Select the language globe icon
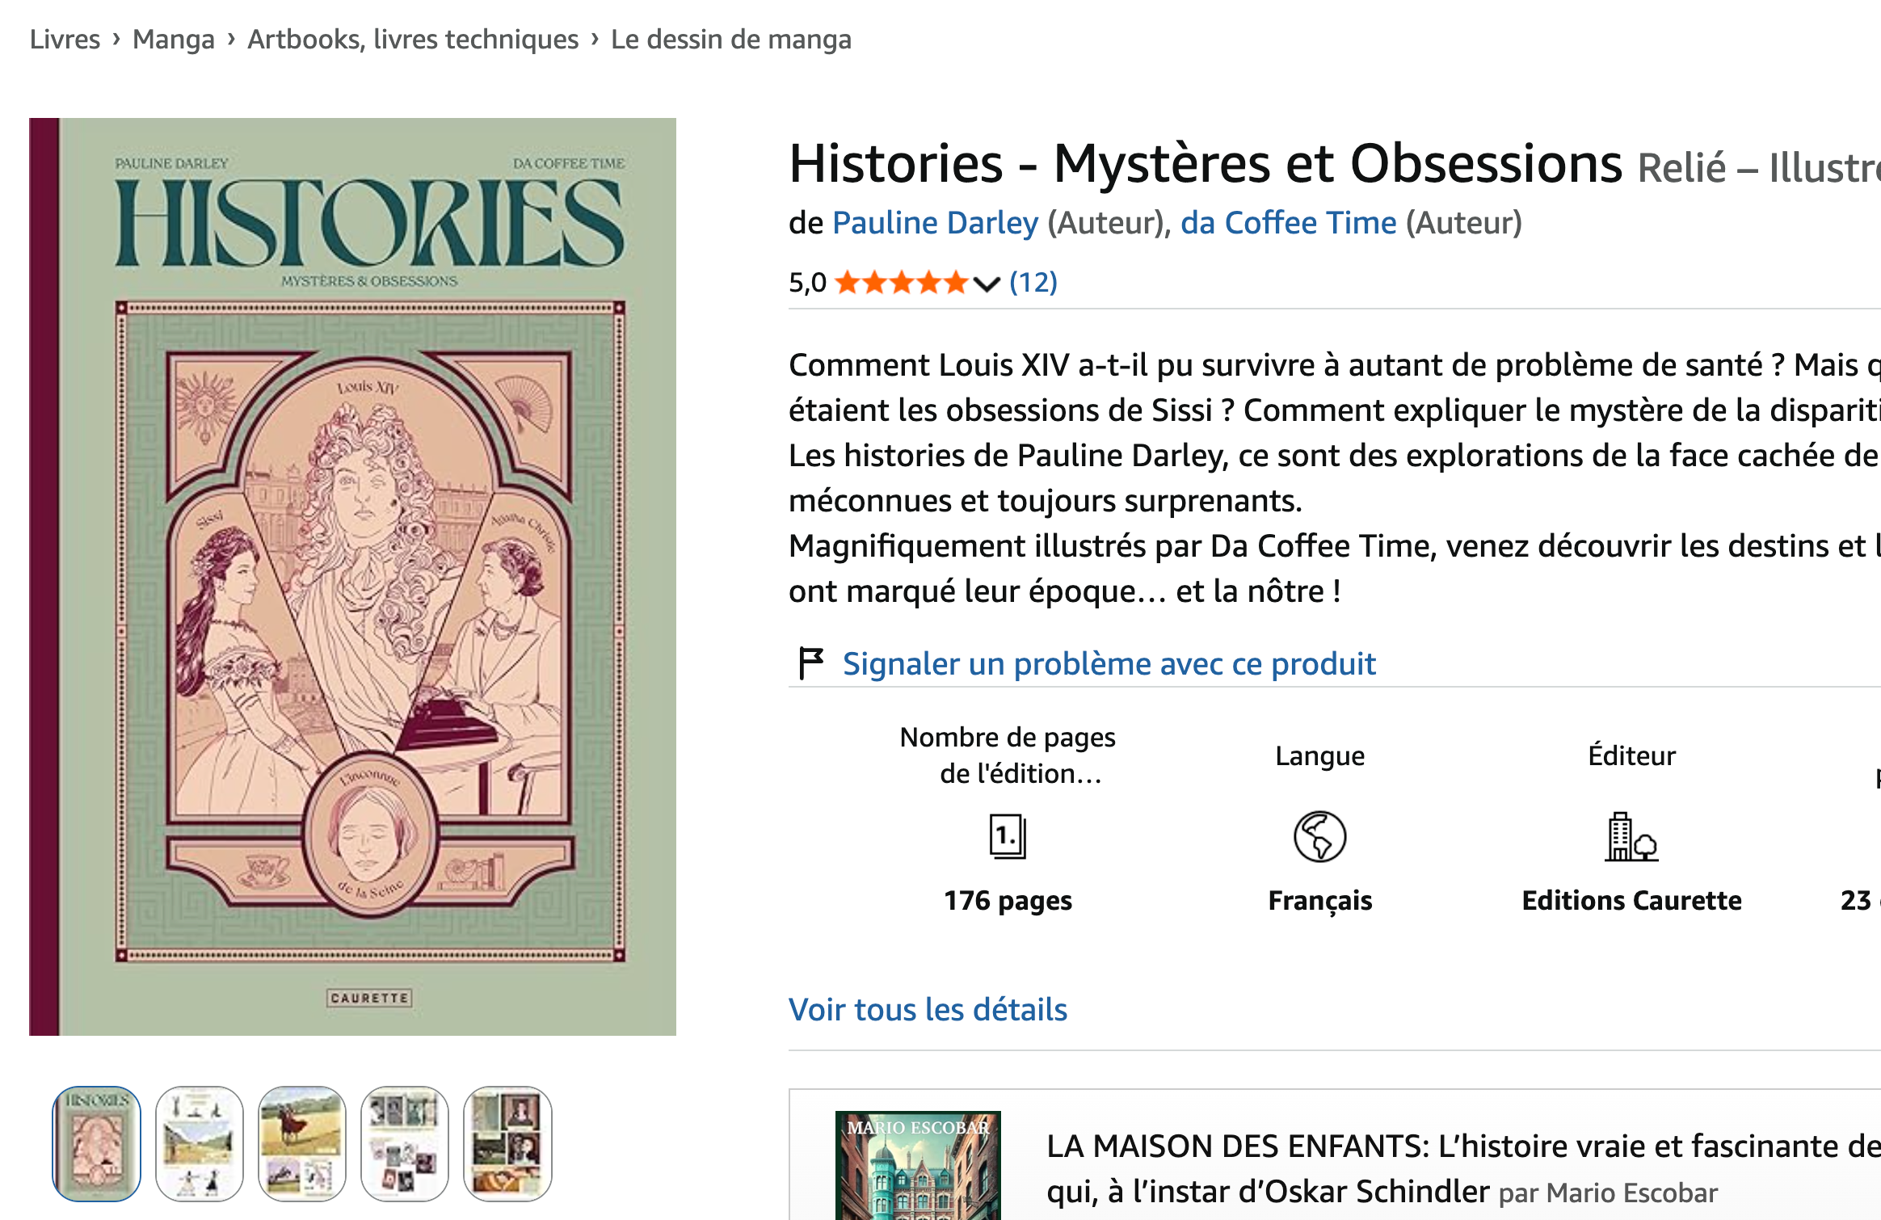 1320,838
